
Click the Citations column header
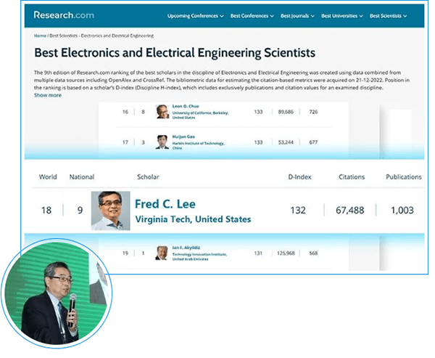click(x=352, y=176)
